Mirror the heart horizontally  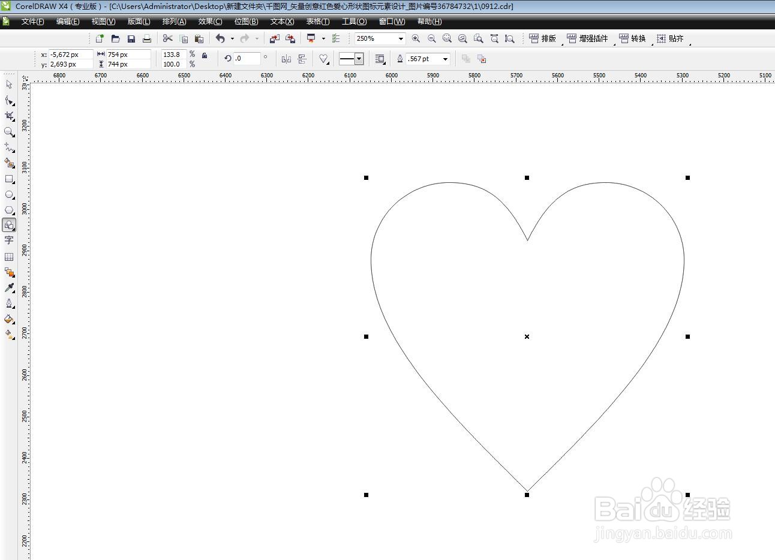click(x=286, y=59)
